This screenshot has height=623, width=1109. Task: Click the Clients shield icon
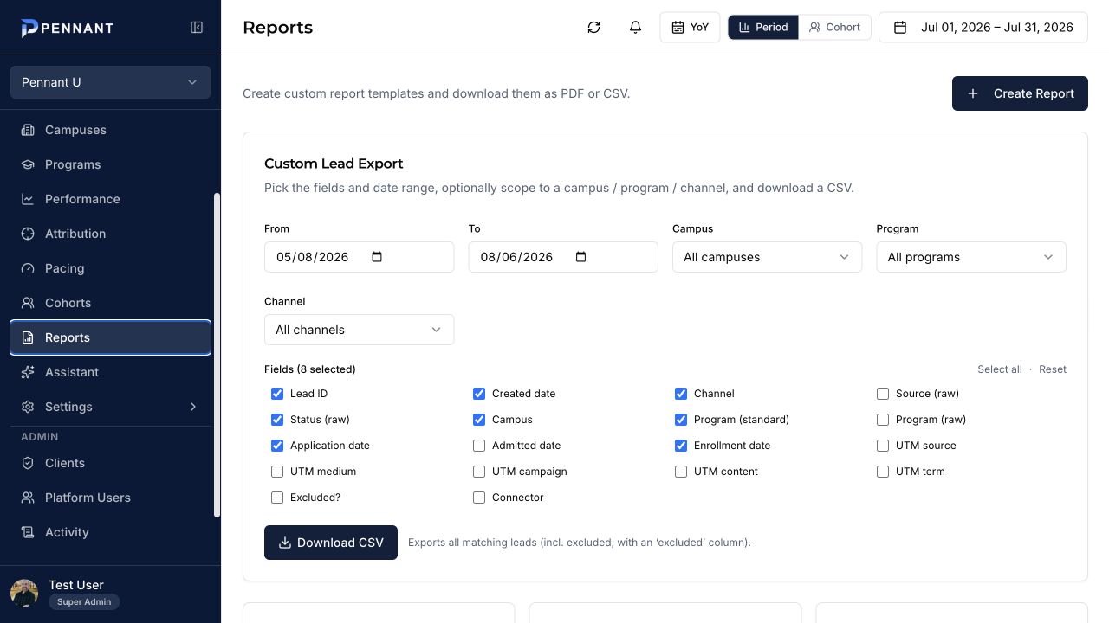[x=28, y=463]
